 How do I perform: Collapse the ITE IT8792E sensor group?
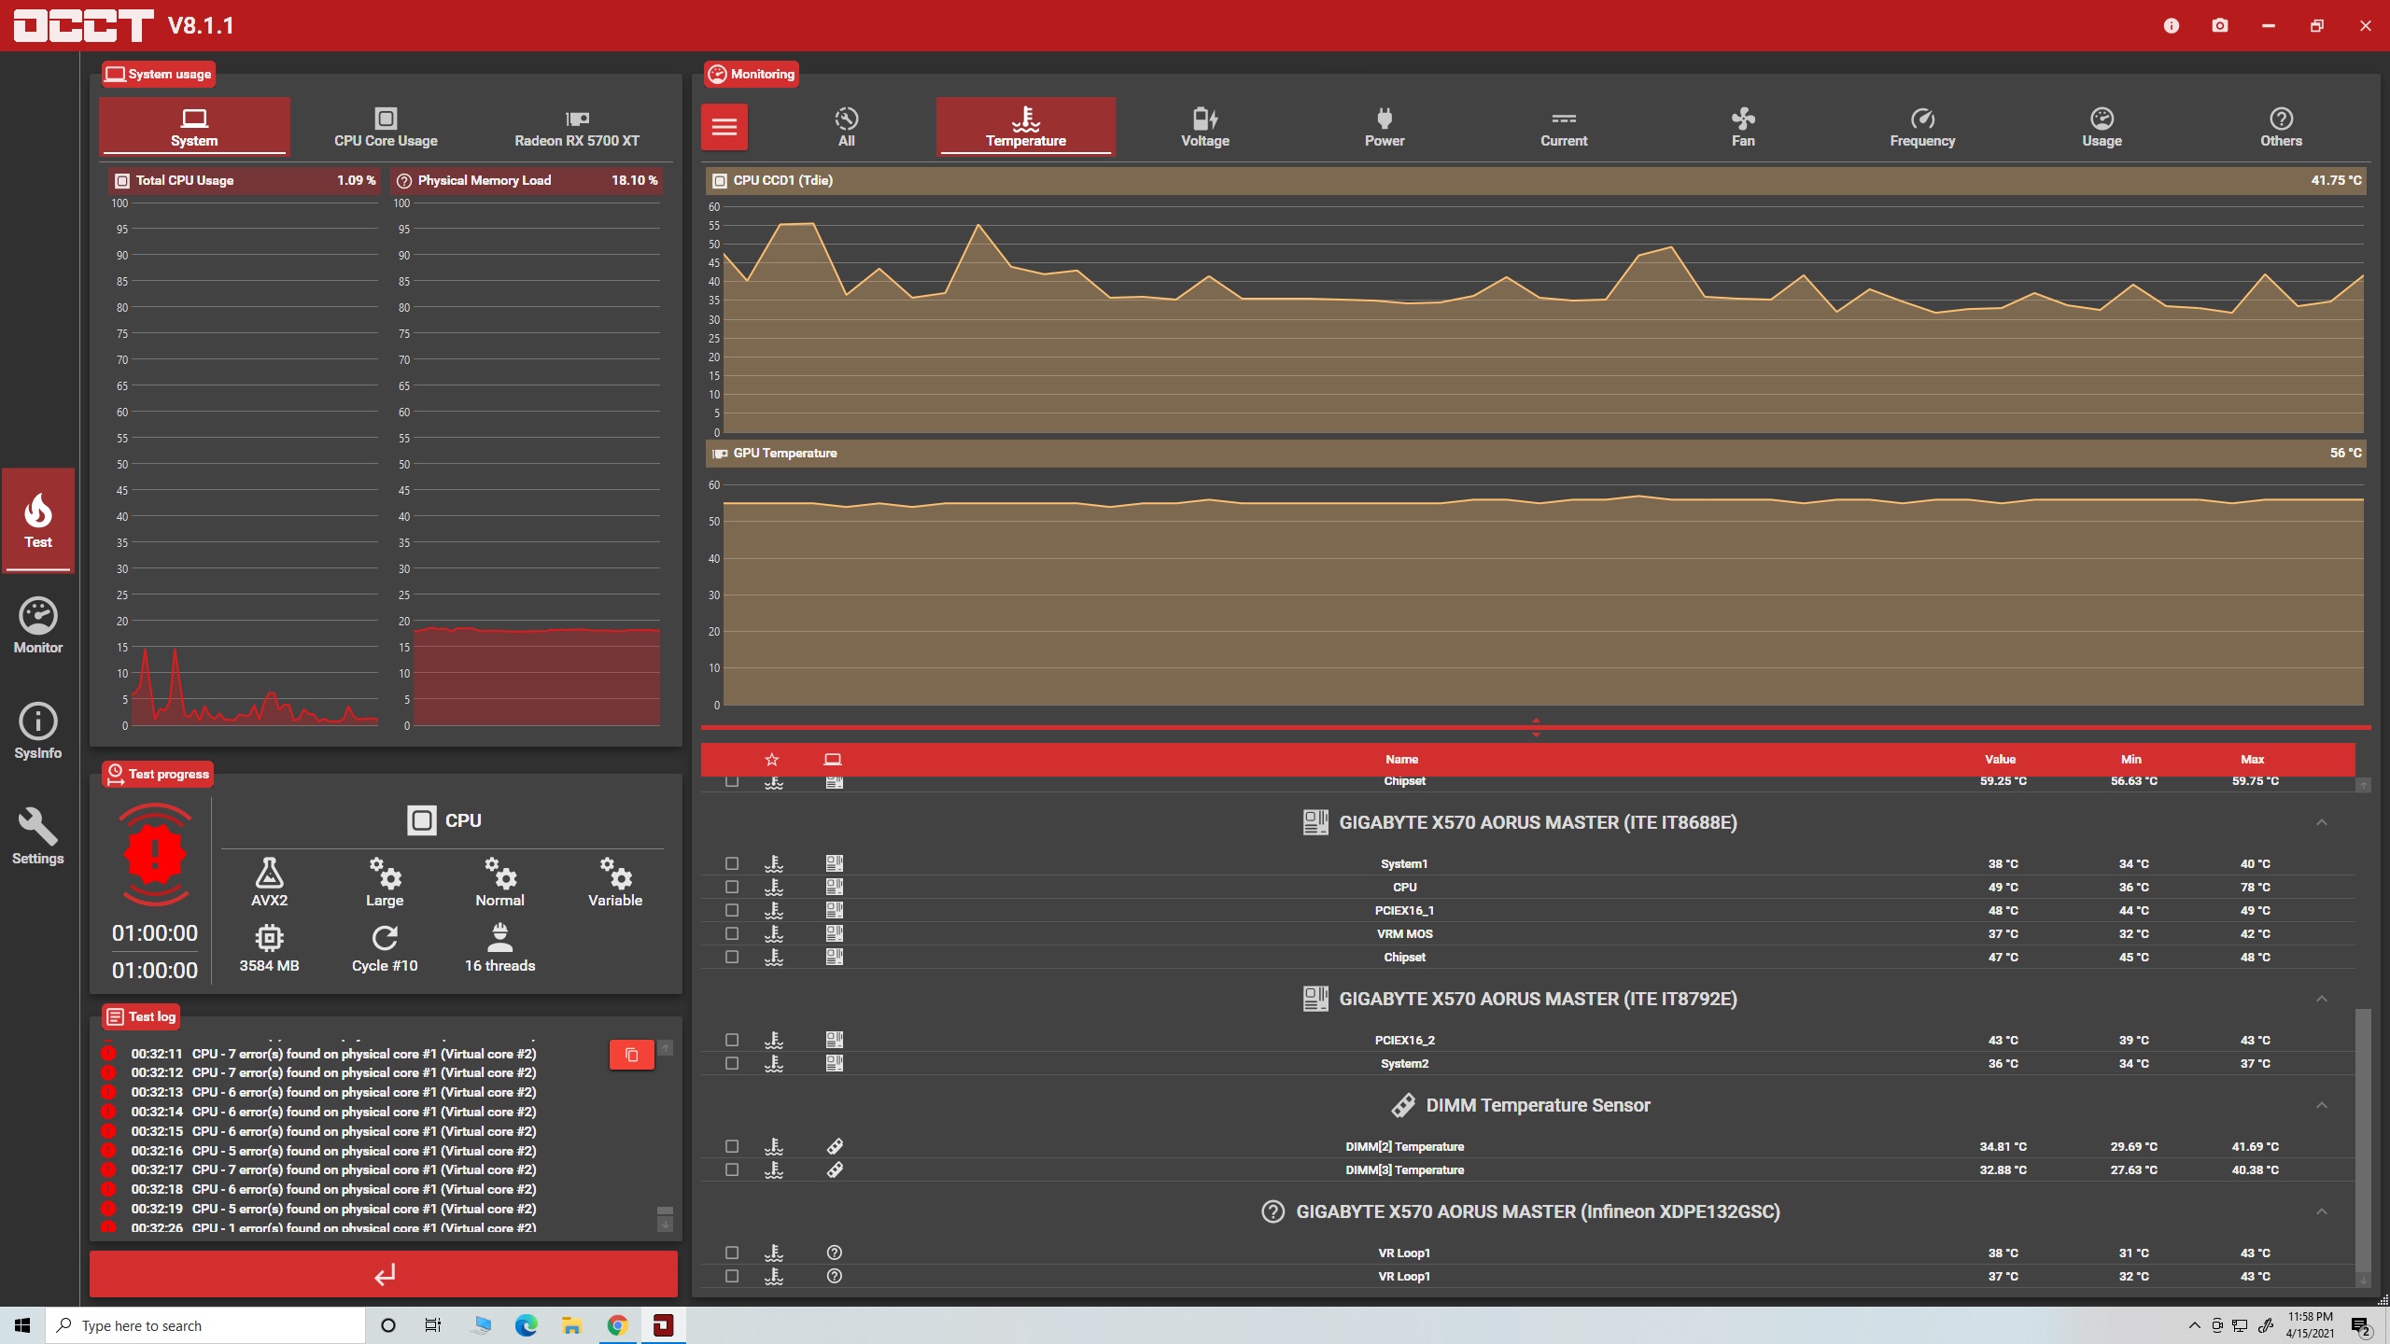coord(2322,999)
